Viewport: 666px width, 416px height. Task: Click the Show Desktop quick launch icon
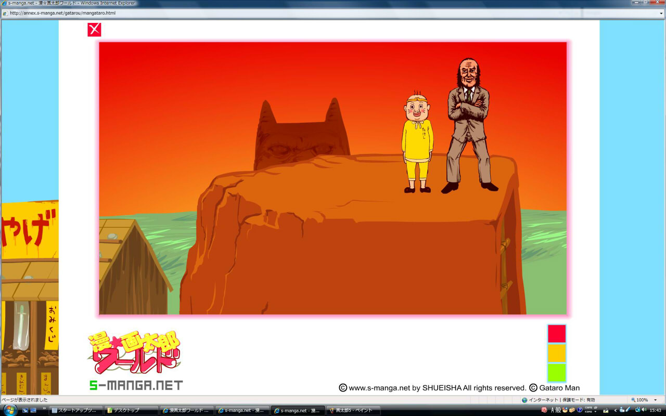coord(25,410)
